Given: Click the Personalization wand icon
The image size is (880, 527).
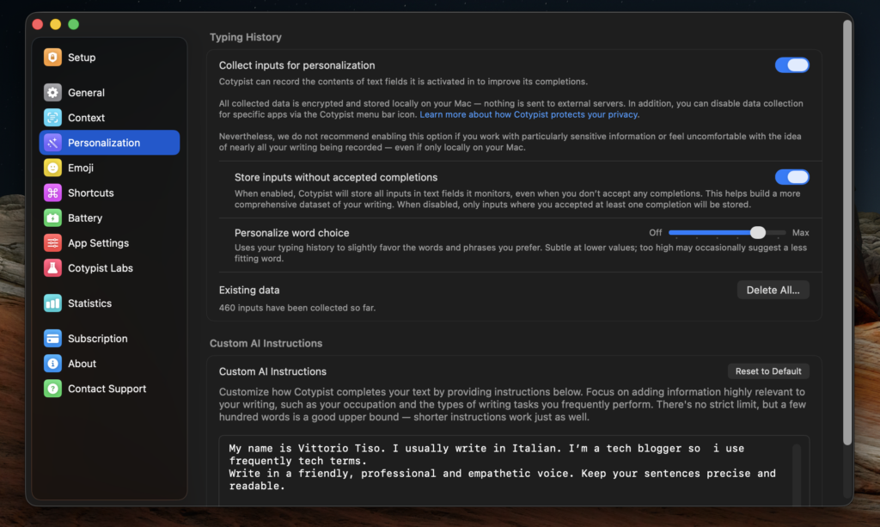Looking at the screenshot, I should (52, 143).
